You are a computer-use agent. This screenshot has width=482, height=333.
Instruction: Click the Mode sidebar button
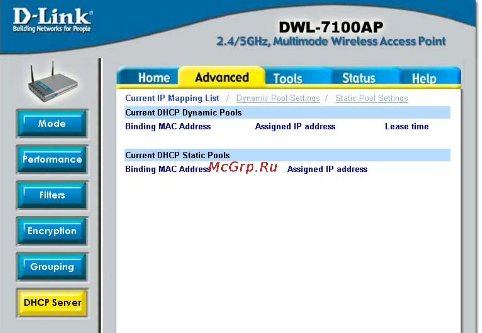[x=52, y=123]
